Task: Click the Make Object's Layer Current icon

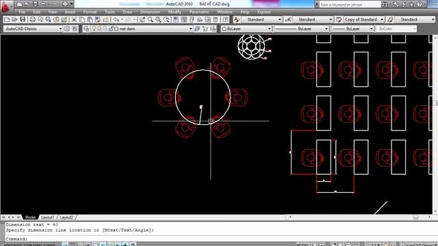Action: click(197, 29)
